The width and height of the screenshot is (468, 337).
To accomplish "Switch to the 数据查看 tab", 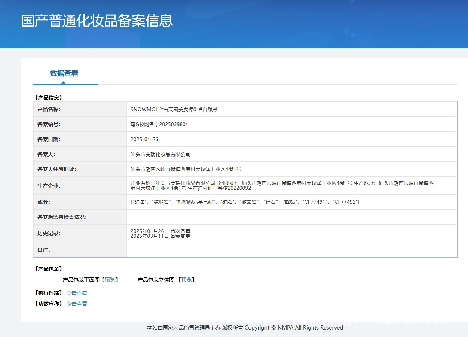I will (64, 73).
